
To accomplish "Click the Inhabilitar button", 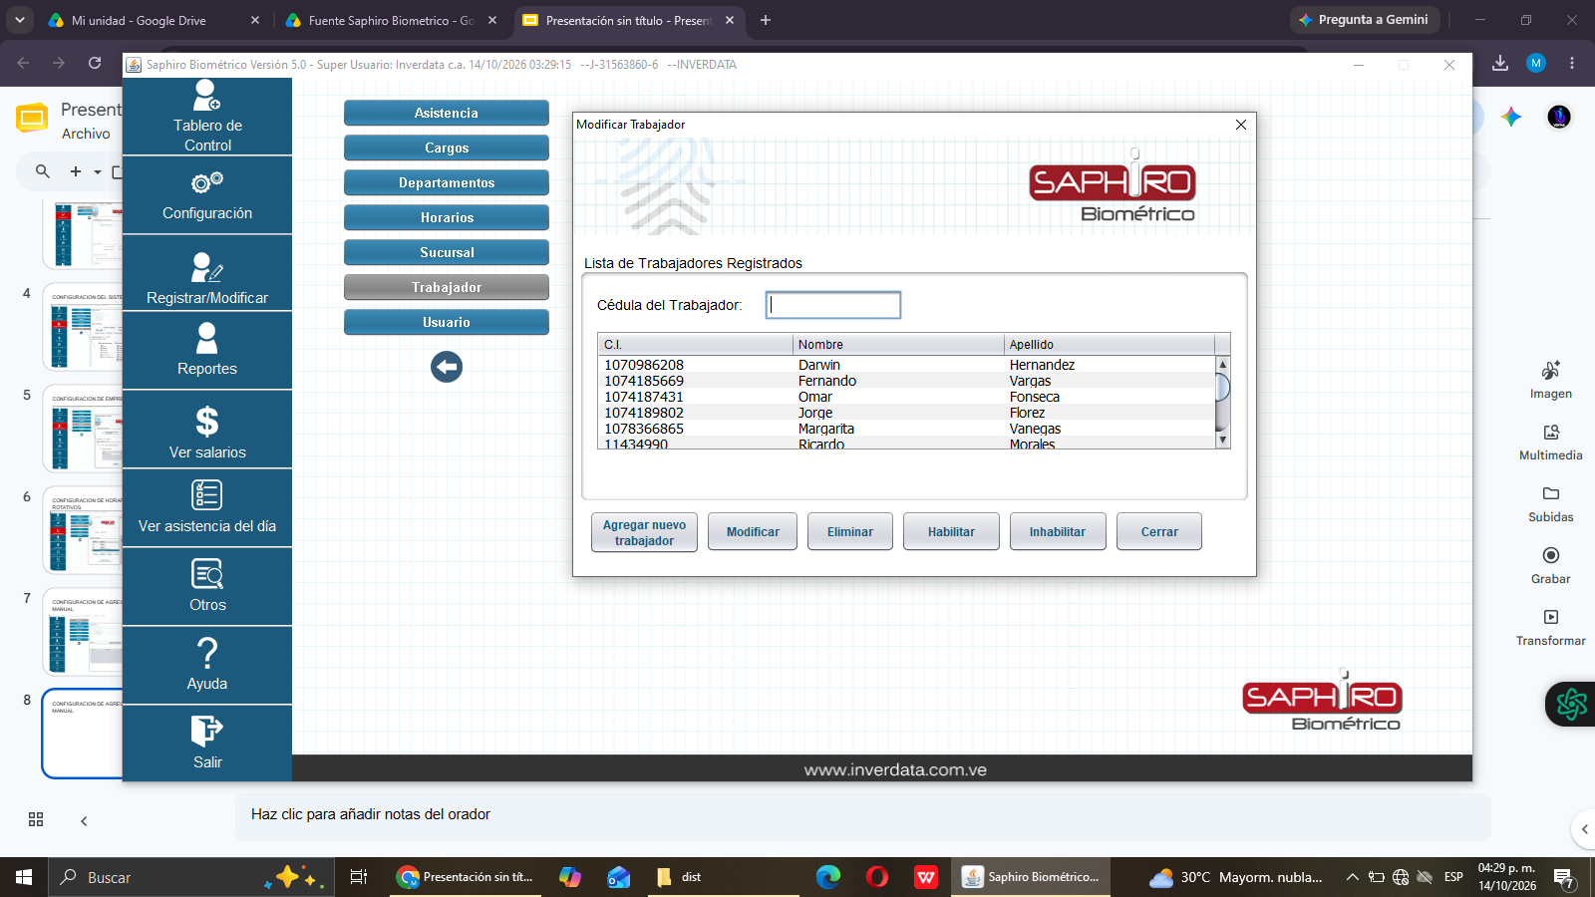I will [1058, 532].
